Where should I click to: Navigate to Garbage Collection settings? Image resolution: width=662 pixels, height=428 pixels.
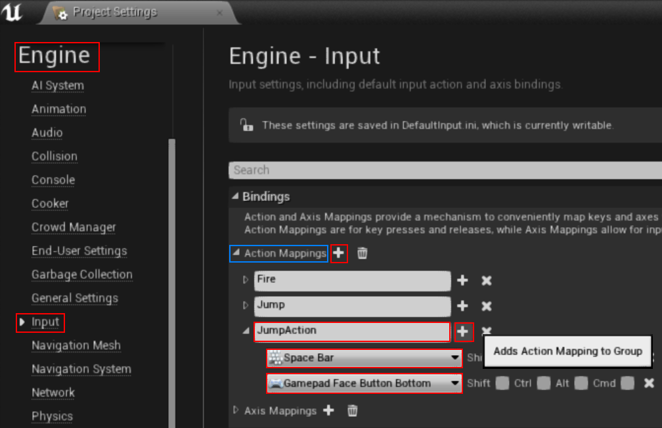(x=81, y=274)
